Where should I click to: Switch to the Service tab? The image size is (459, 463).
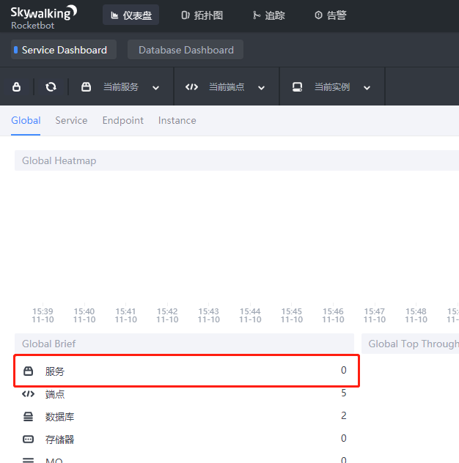(x=71, y=120)
